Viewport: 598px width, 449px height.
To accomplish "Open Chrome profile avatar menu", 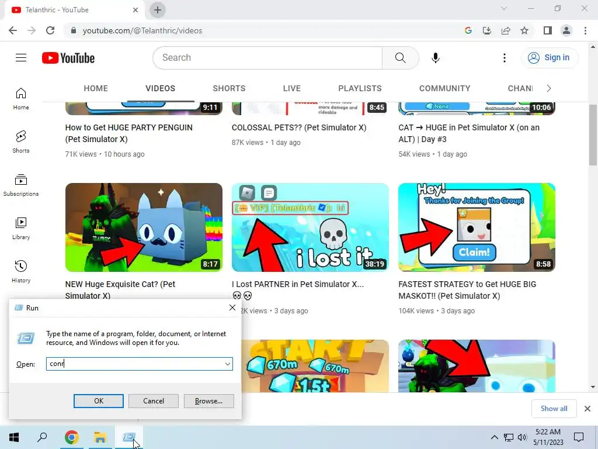I will [566, 30].
